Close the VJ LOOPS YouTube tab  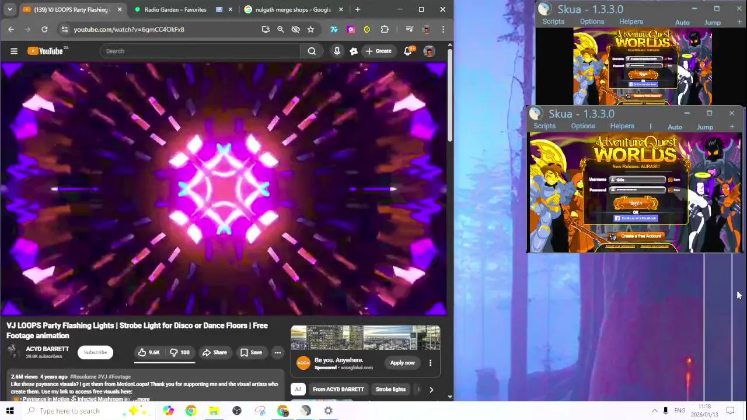point(120,9)
